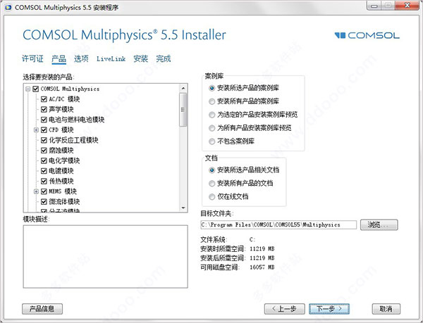Open the LiveLink step tab

click(x=111, y=59)
